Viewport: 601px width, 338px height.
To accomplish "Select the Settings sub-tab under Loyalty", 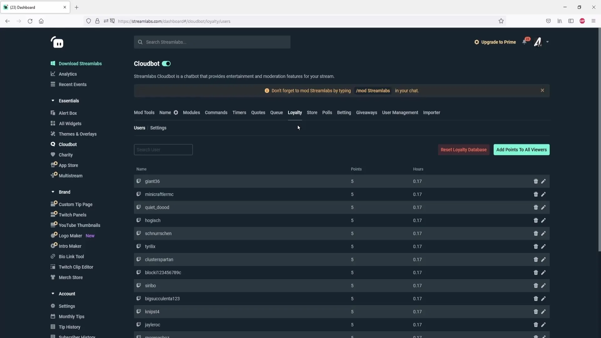I will pyautogui.click(x=158, y=127).
